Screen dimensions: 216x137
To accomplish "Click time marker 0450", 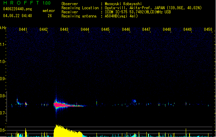I will point(208,29).
